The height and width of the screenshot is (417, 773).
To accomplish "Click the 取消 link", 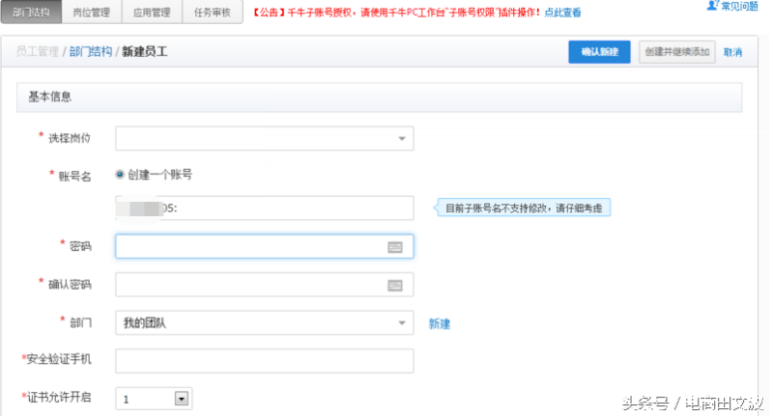I will [x=732, y=52].
